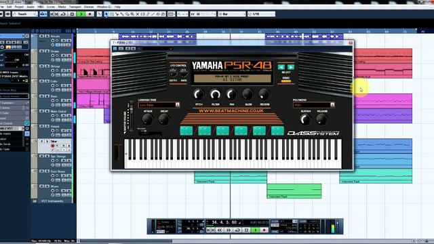Solo the Waves track
Image resolution: width=434 pixels, height=244 pixels.
tap(47, 186)
